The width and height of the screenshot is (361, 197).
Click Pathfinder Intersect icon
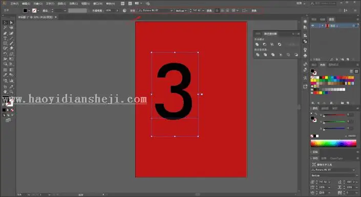click(272, 44)
